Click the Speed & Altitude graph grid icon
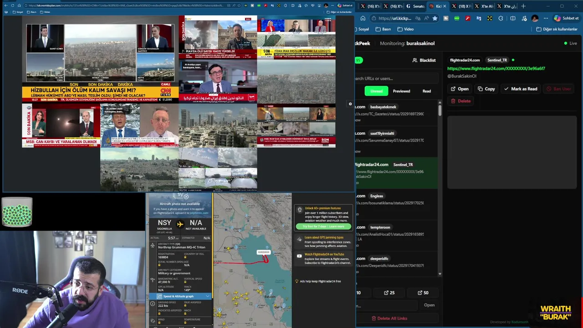Screen dimensions: 583x328 [x=159, y=296]
